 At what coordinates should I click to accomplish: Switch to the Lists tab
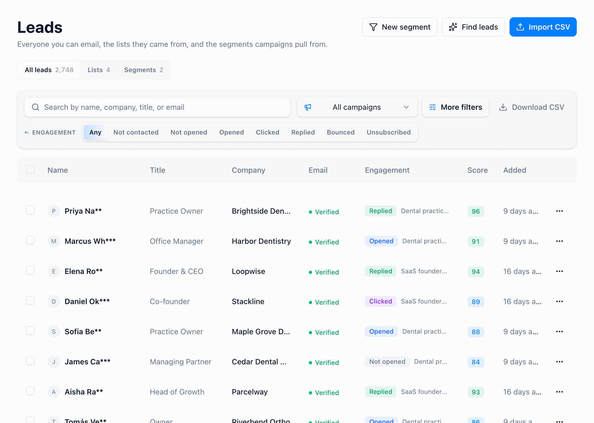pos(99,70)
